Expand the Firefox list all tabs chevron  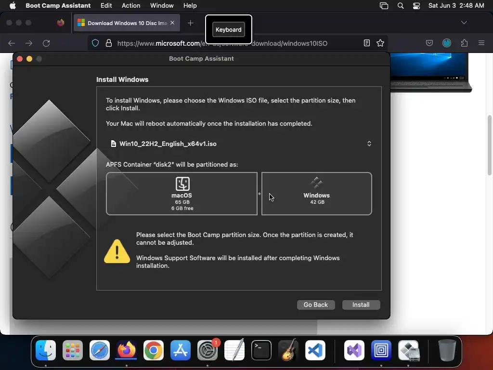464,23
